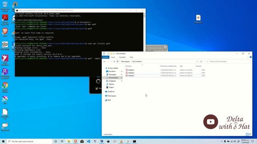The width and height of the screenshot is (257, 144).
Task: Open Descargas in the navigation pane
Action: (x=112, y=74)
